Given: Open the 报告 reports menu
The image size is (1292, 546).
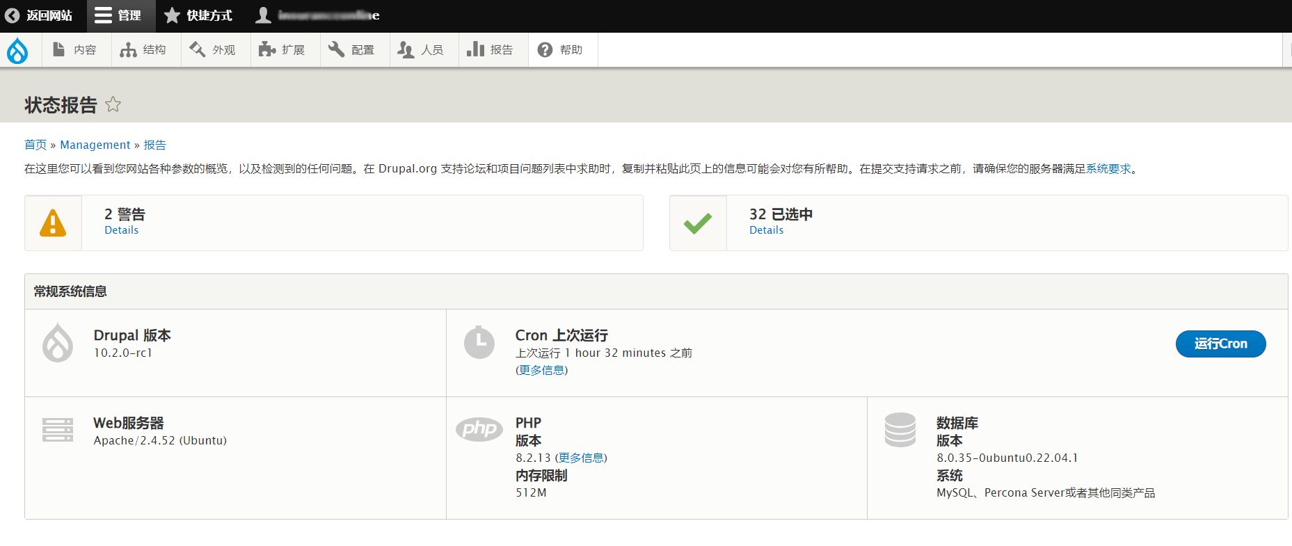Looking at the screenshot, I should point(493,50).
